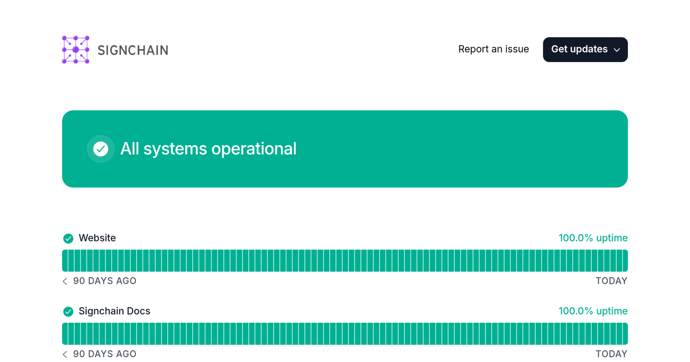Click the Signchain Docs 100.0% uptime text
The image size is (690, 362).
tap(593, 311)
